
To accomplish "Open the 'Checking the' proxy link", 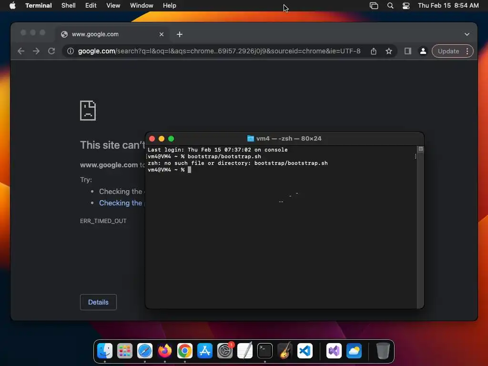I will click(121, 203).
